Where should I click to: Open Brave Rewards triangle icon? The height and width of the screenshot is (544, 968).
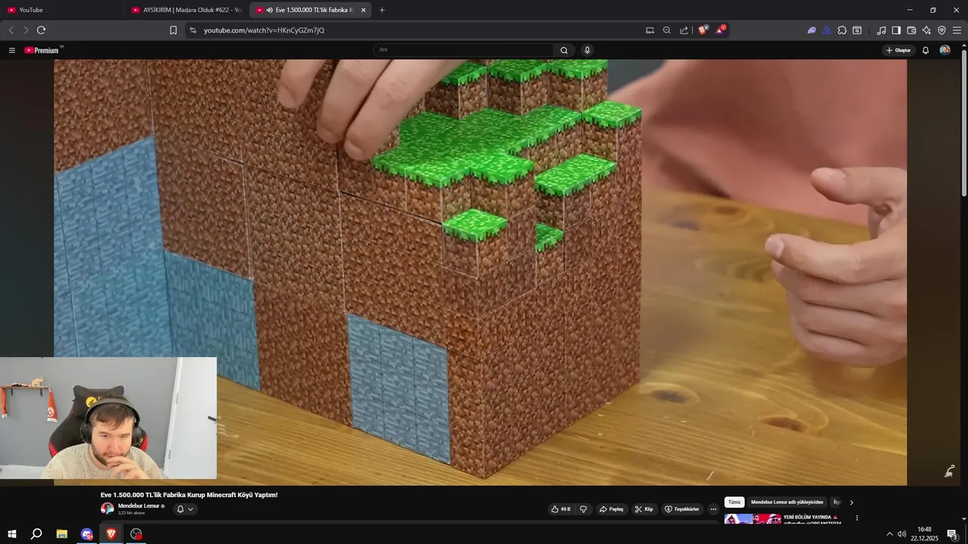(720, 30)
